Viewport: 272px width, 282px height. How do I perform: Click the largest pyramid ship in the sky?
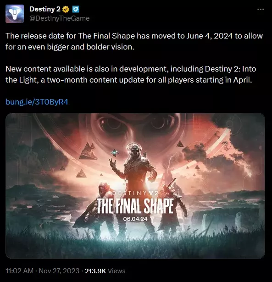click(x=88, y=151)
